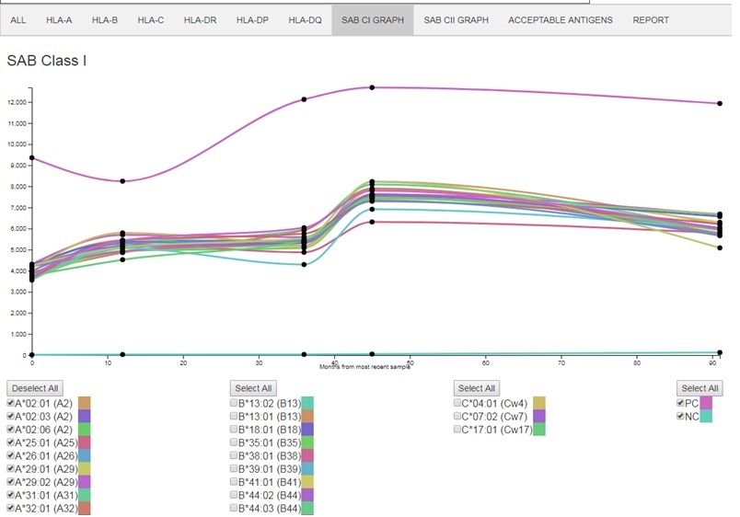The width and height of the screenshot is (740, 517).
Task: Click Select All above PC and NC
Action: (x=700, y=388)
